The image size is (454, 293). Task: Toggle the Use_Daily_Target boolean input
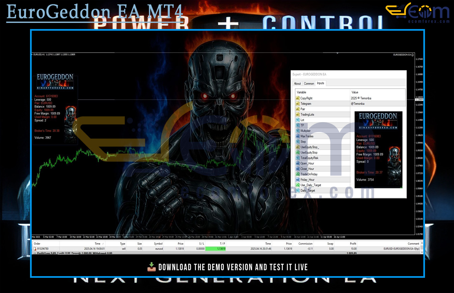(x=297, y=185)
